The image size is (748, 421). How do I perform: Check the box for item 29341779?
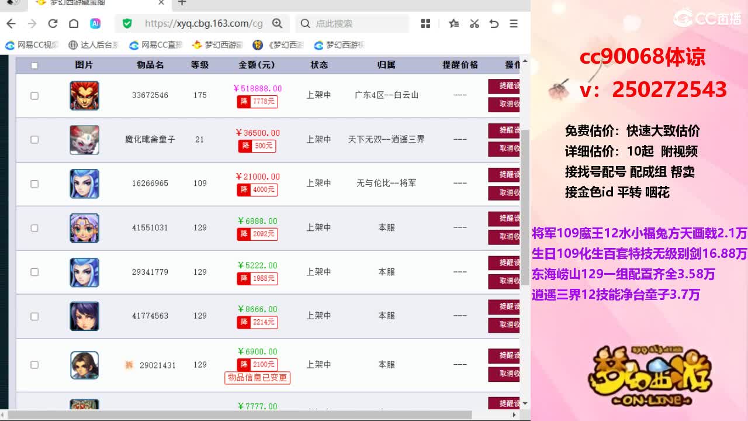pyautogui.click(x=34, y=272)
